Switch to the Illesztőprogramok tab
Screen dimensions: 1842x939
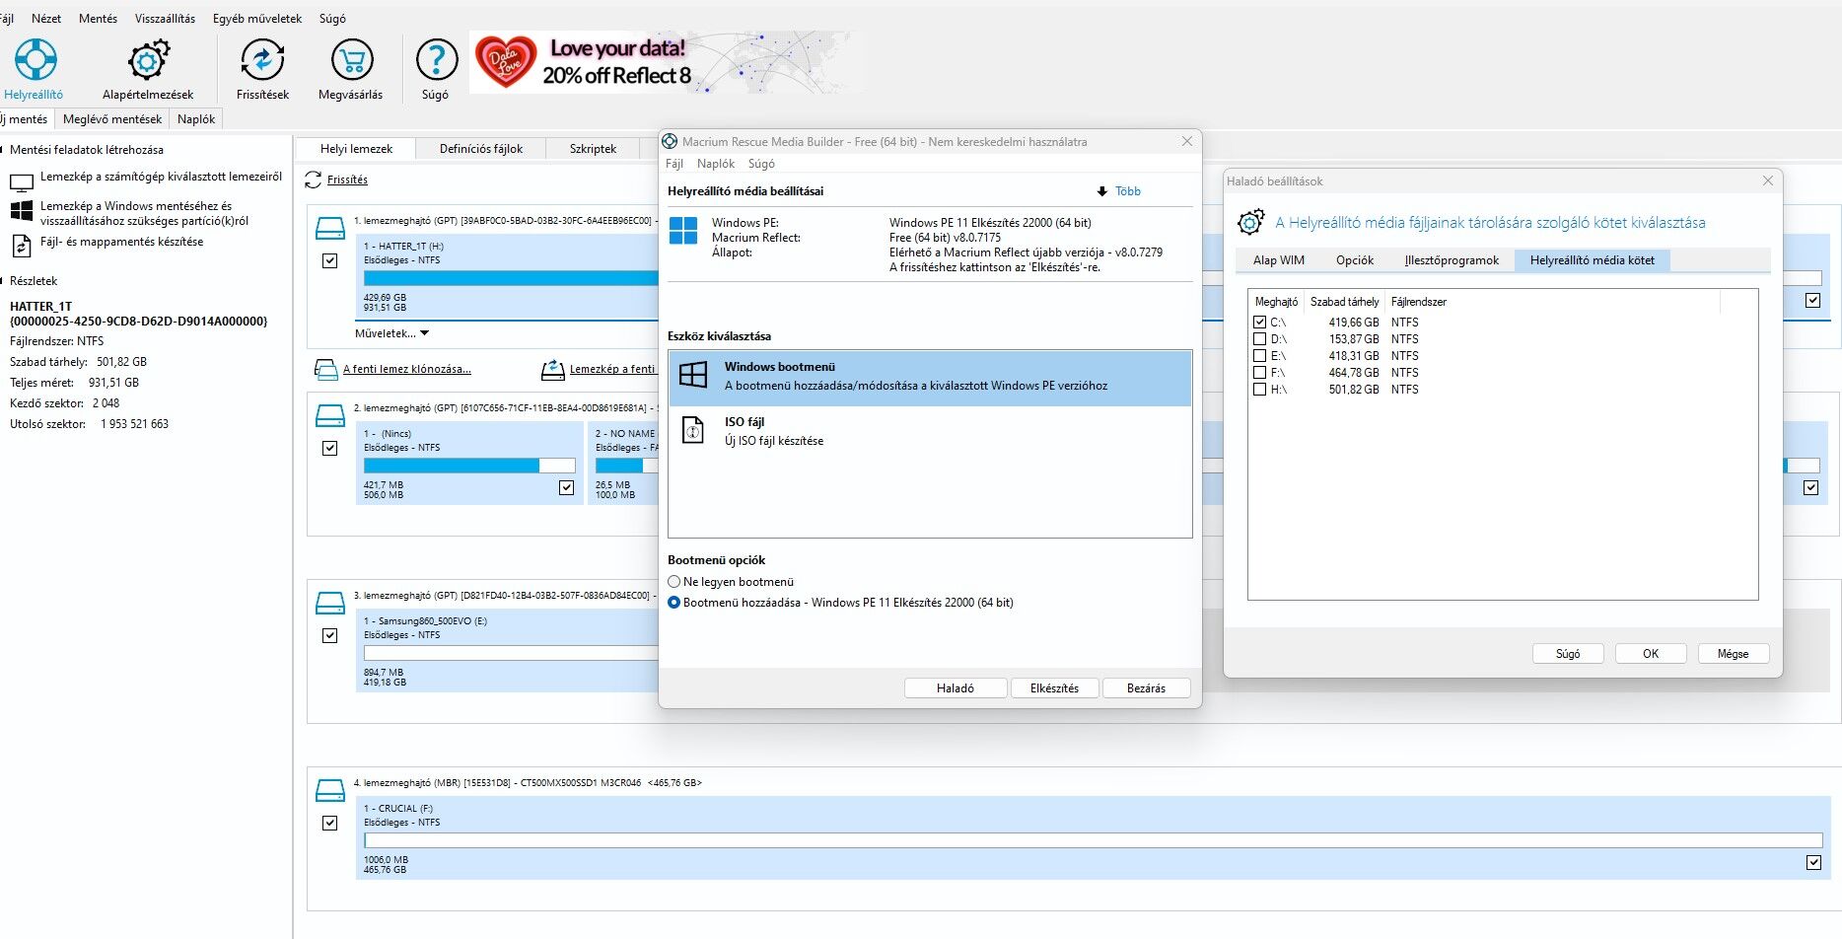click(x=1452, y=260)
